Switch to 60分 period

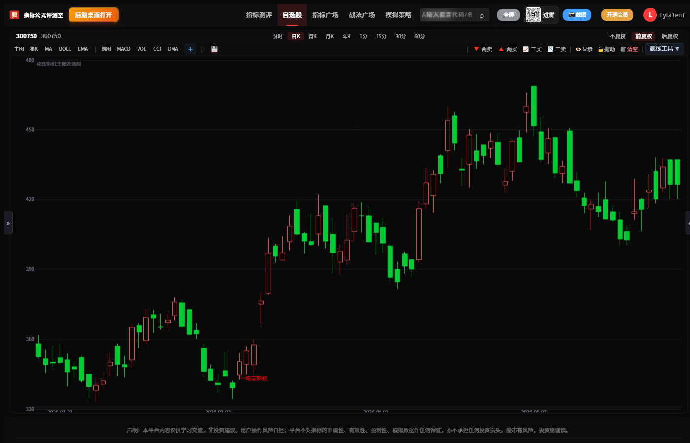(x=420, y=36)
